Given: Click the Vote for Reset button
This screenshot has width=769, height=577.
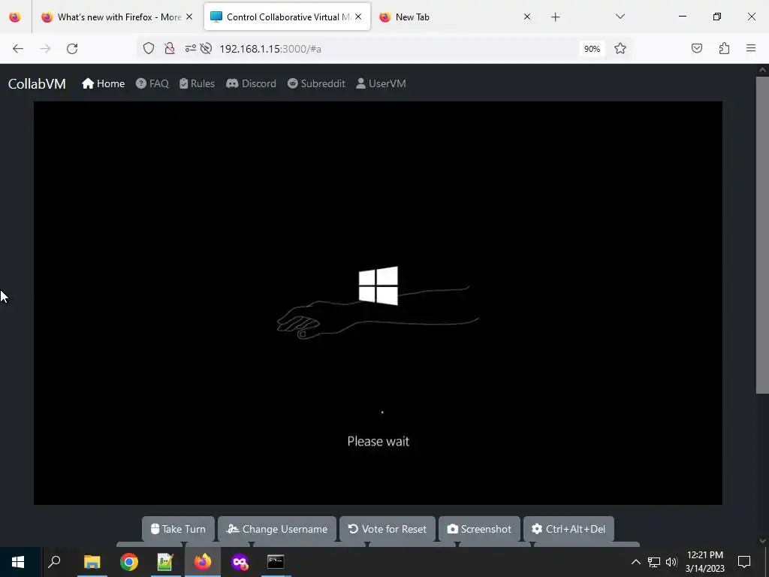Looking at the screenshot, I should [x=387, y=529].
